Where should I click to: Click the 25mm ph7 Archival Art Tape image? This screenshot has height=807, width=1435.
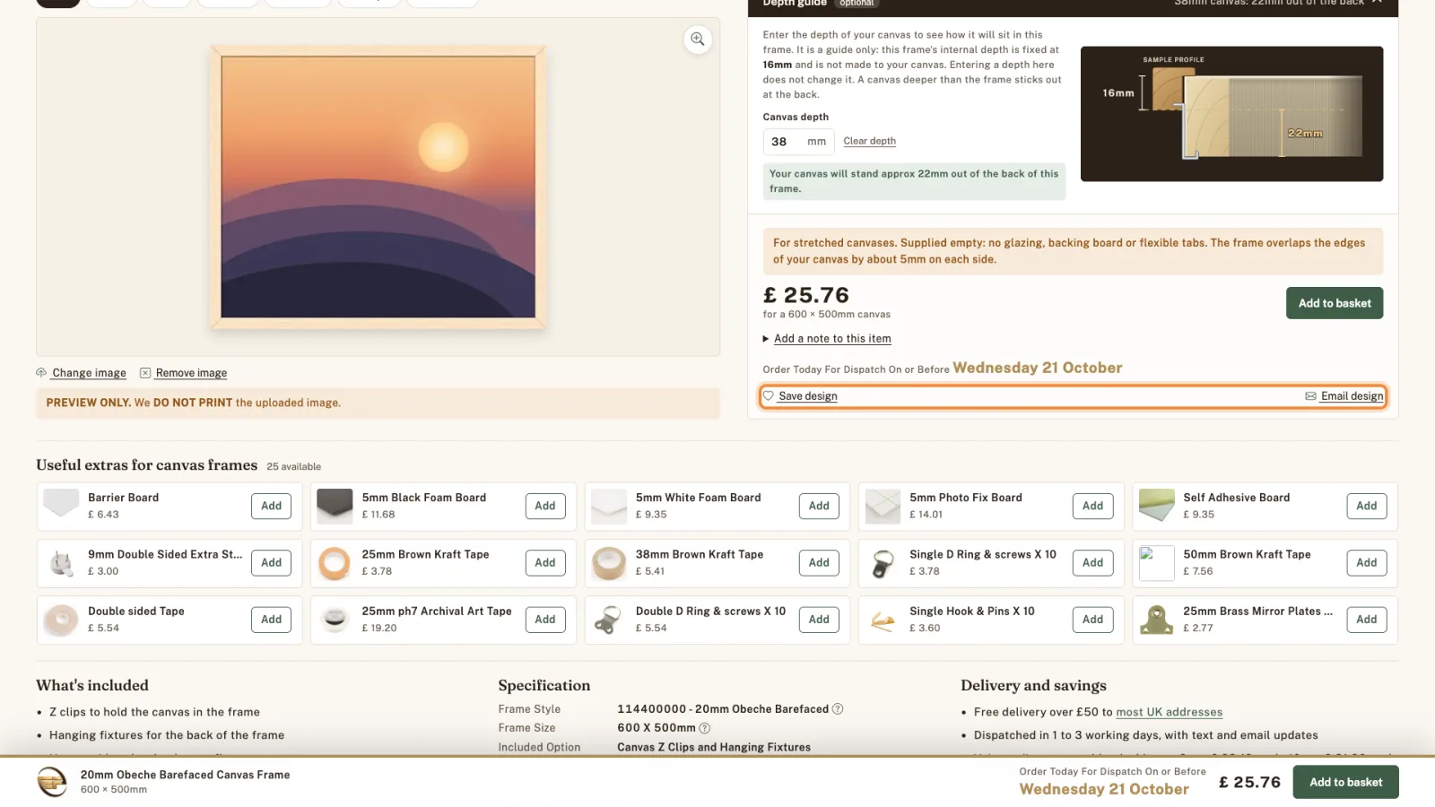coord(335,620)
